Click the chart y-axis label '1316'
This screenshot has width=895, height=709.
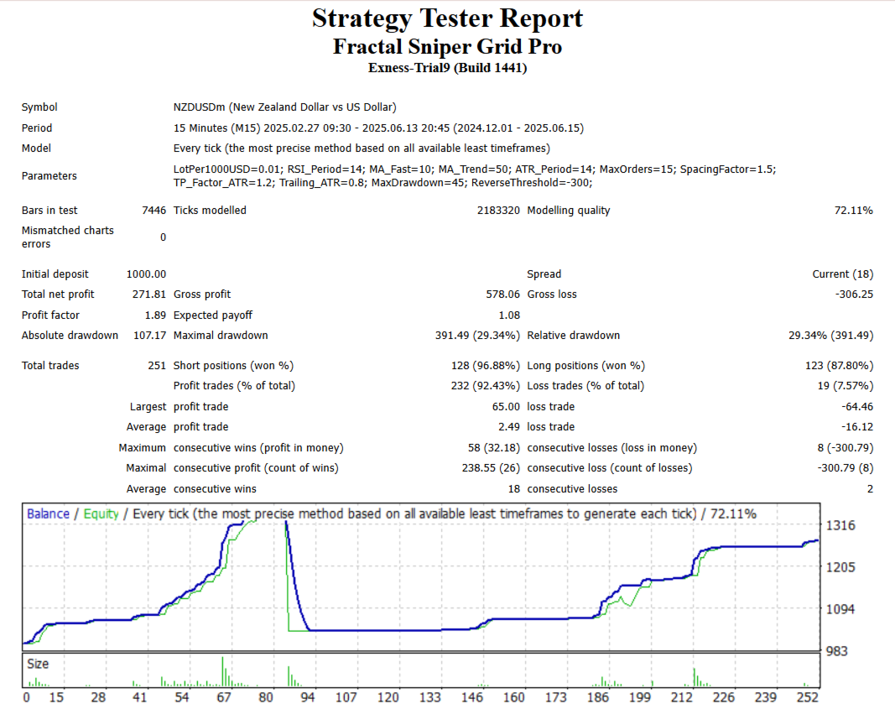[840, 525]
